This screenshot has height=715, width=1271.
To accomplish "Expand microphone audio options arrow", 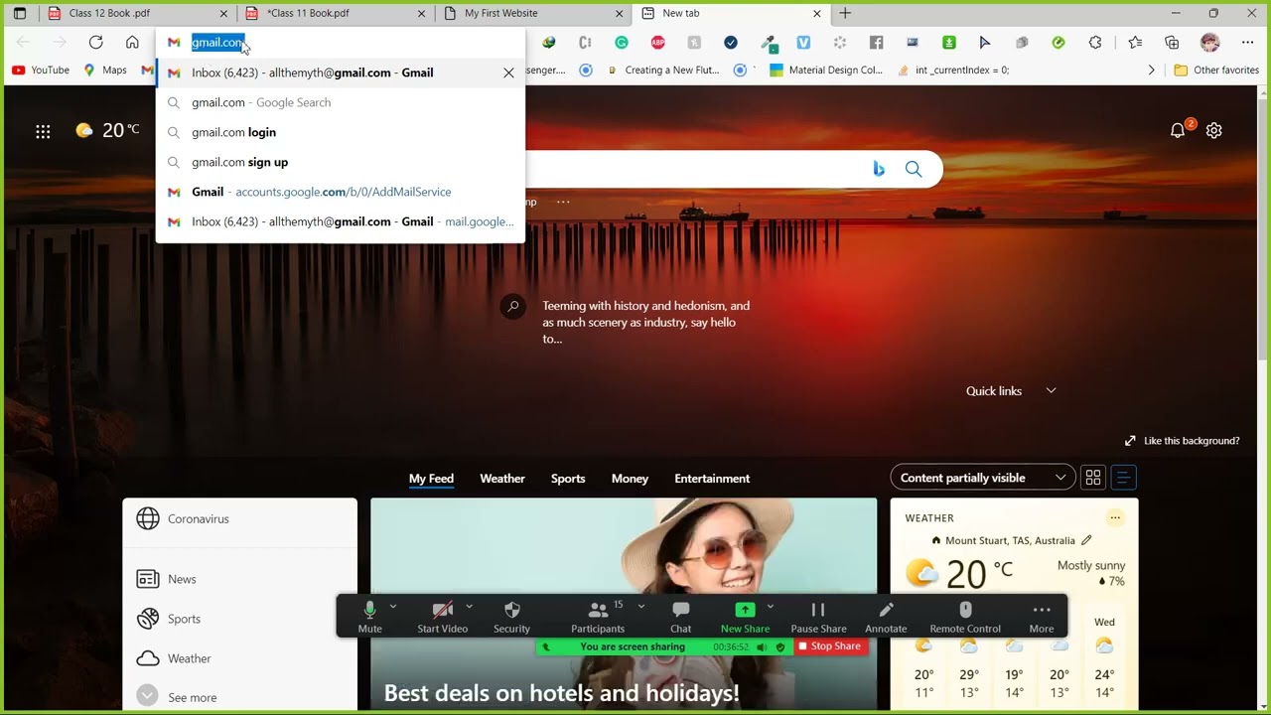I will tap(393, 607).
